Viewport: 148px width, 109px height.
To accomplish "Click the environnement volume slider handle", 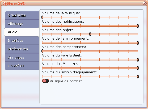I will coord(138,43).
